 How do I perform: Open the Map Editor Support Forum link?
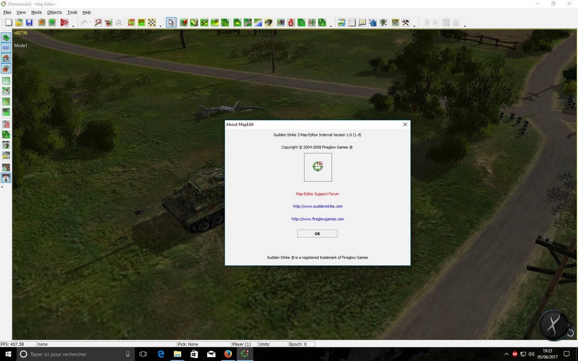tap(317, 194)
